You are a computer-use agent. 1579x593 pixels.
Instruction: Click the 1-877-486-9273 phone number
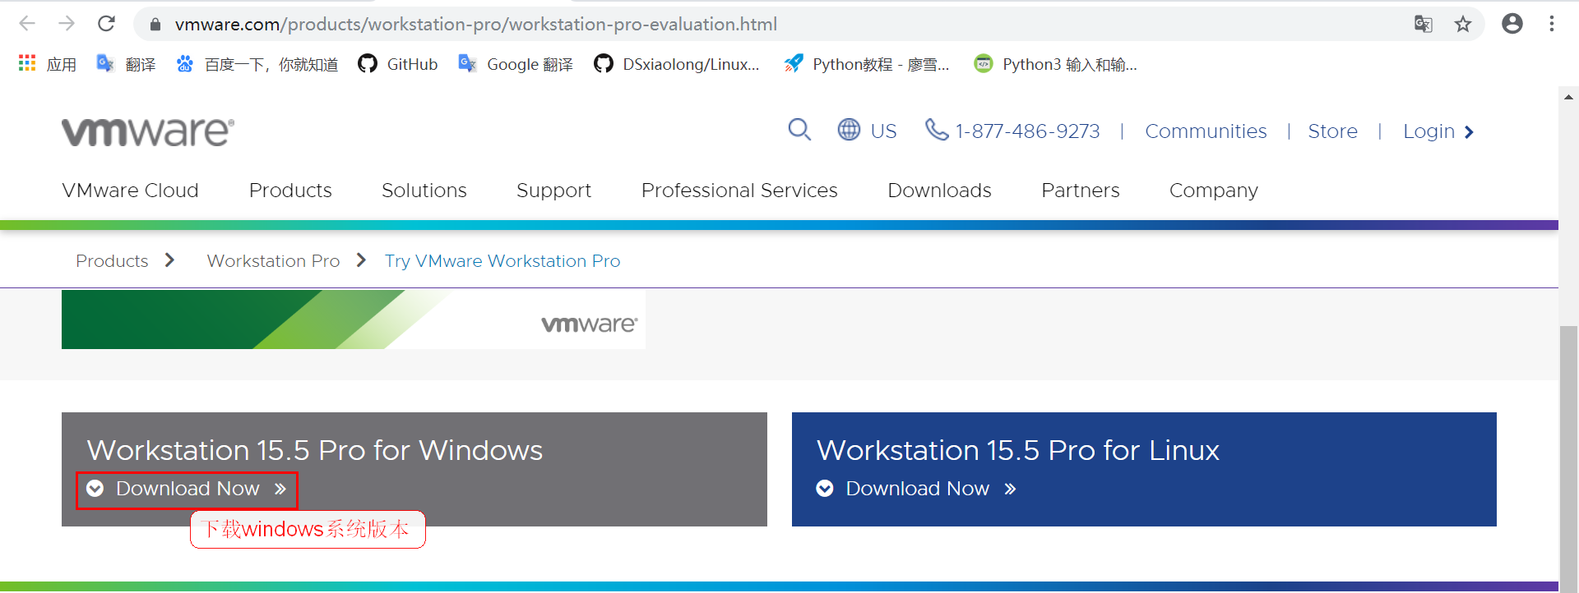coord(1027,131)
